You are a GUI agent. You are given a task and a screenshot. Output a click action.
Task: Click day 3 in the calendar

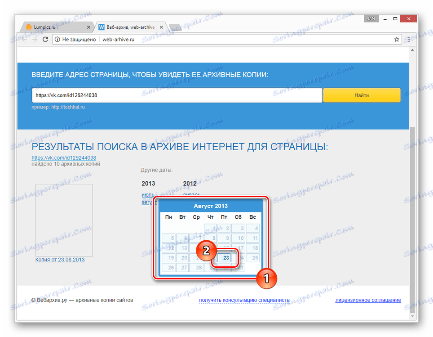tap(239, 228)
